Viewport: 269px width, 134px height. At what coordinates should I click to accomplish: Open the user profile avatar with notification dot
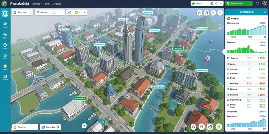click(x=265, y=3)
